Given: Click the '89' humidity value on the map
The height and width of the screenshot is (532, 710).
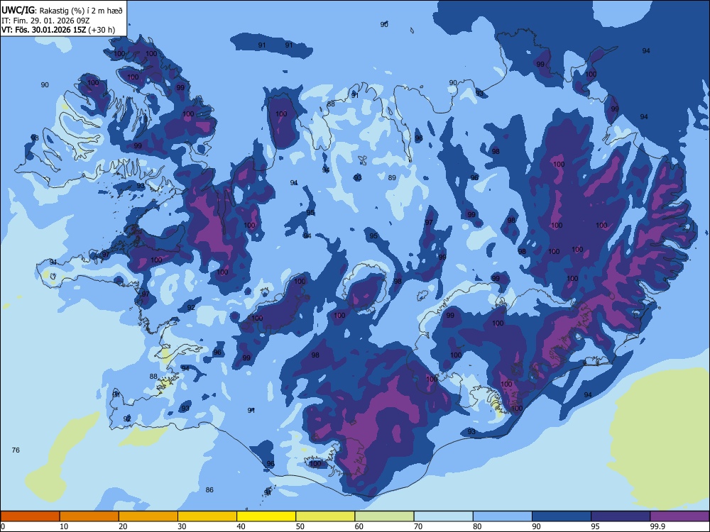Looking at the screenshot, I should [392, 178].
